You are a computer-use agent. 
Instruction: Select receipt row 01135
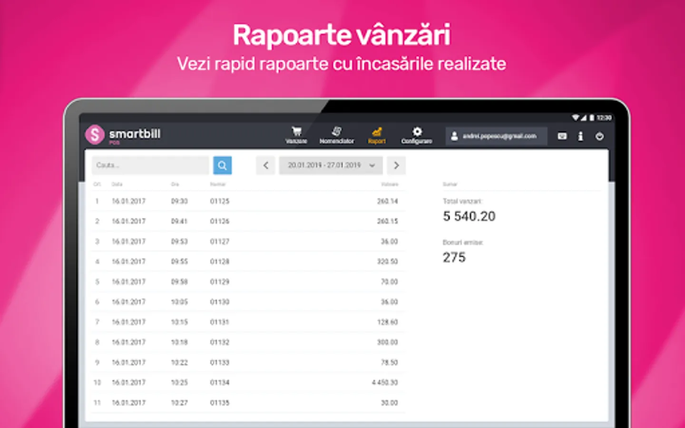(x=248, y=402)
